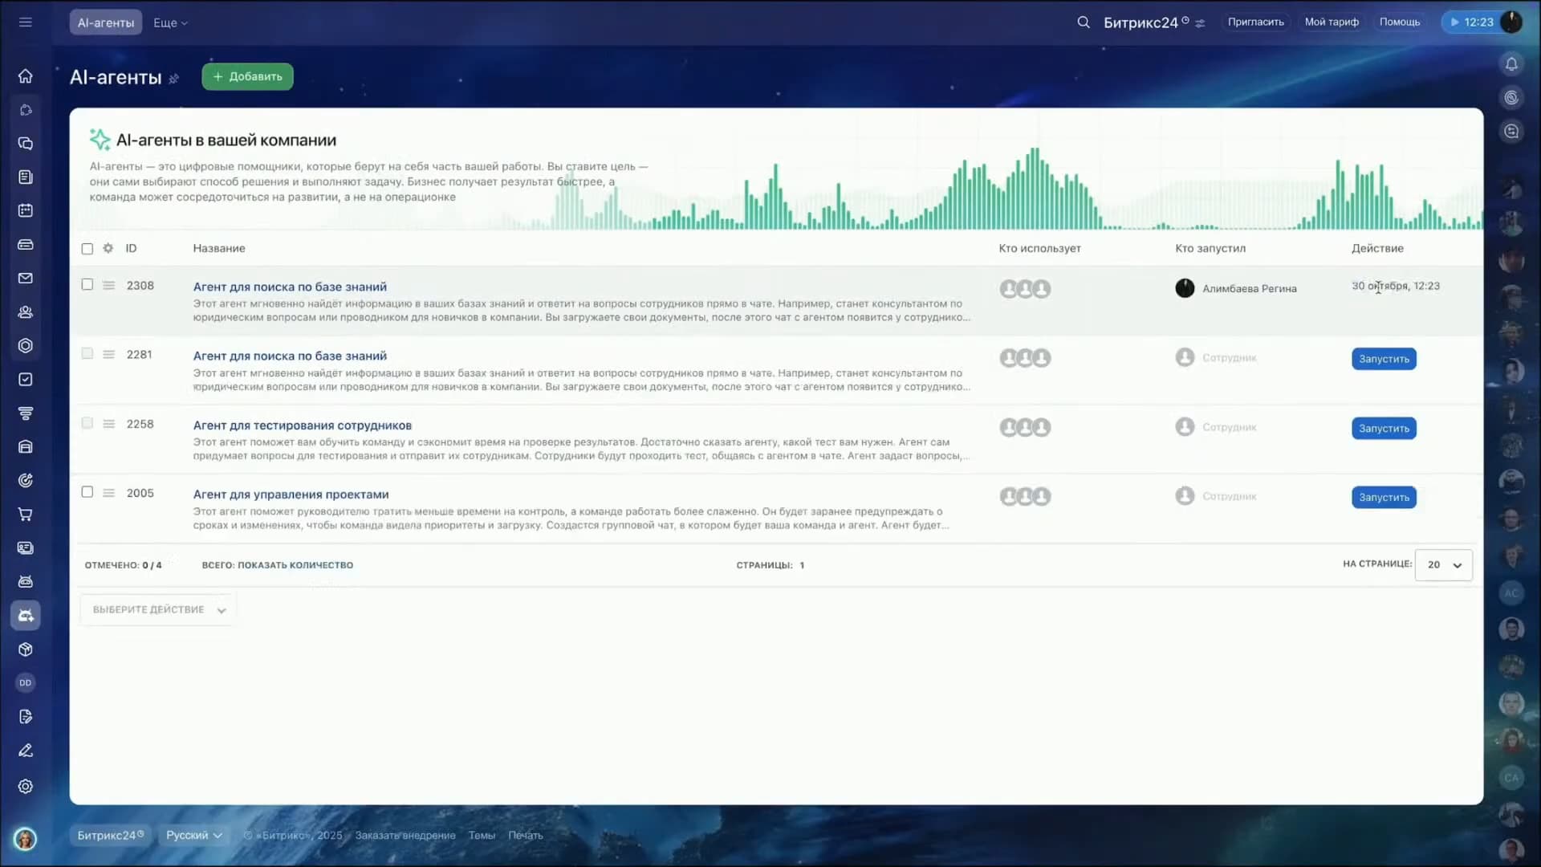This screenshot has width=1541, height=867.
Task: Switch language via the Русский selector
Action: point(193,835)
